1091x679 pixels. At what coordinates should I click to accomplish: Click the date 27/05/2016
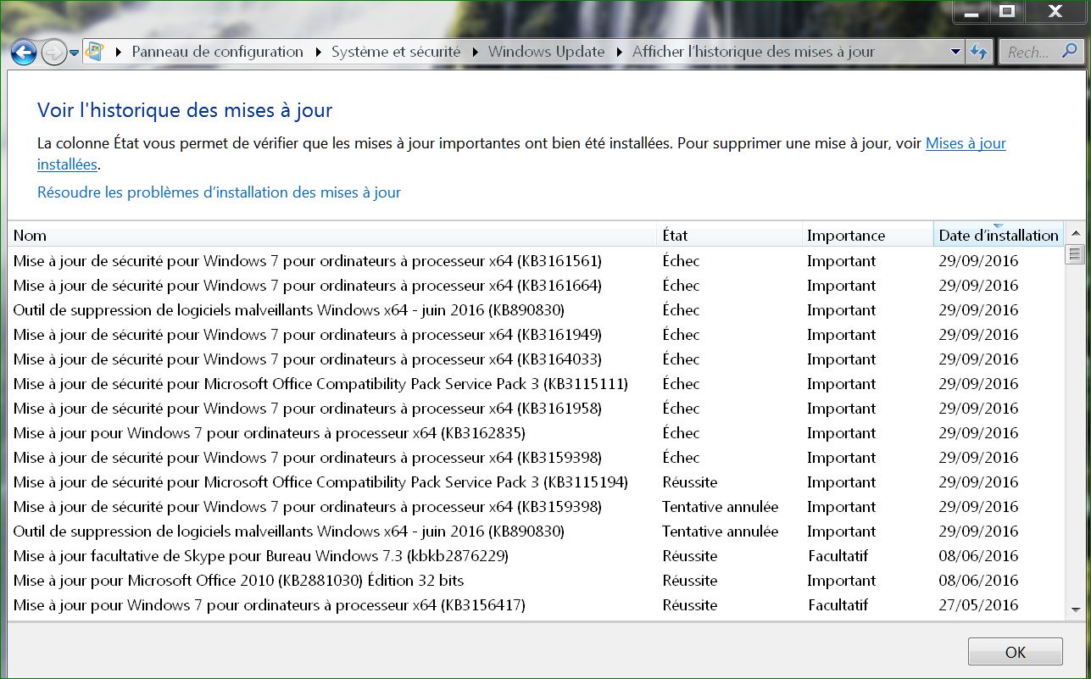pyautogui.click(x=978, y=604)
